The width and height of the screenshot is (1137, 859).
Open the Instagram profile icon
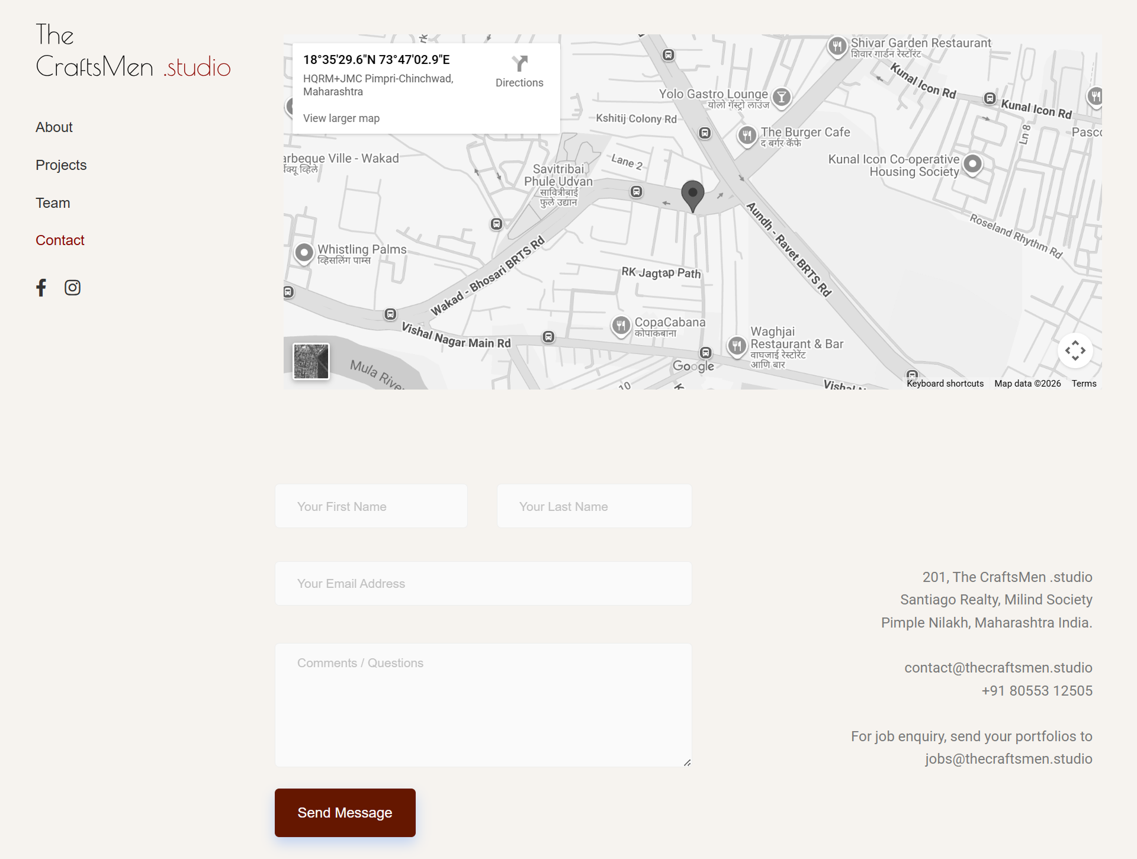click(72, 288)
